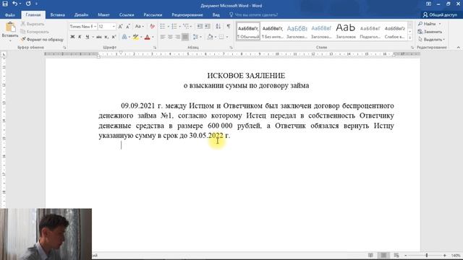
Task: Apply yellow text highlight color
Action: point(135,37)
